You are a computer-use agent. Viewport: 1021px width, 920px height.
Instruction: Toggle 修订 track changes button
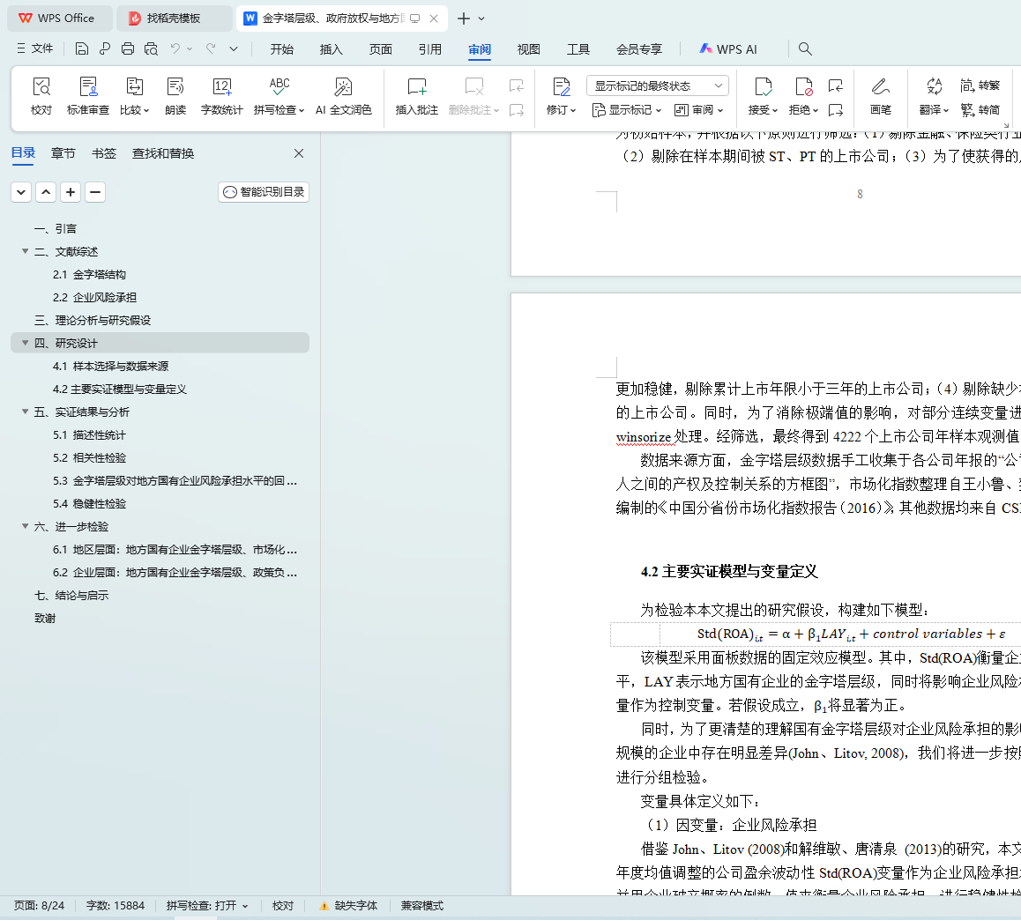coord(561,87)
